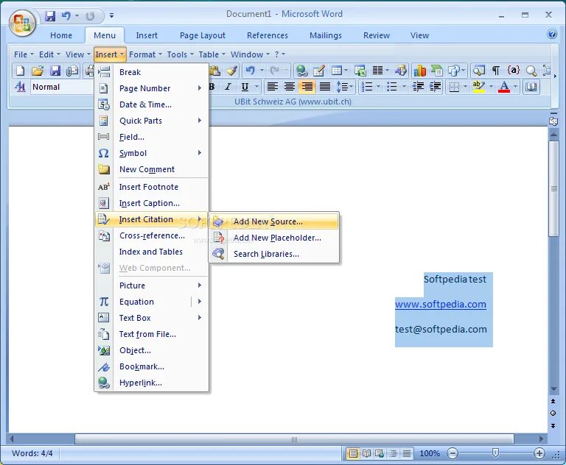The width and height of the screenshot is (566, 465).
Task: Toggle right alignment button
Action: coord(307,87)
